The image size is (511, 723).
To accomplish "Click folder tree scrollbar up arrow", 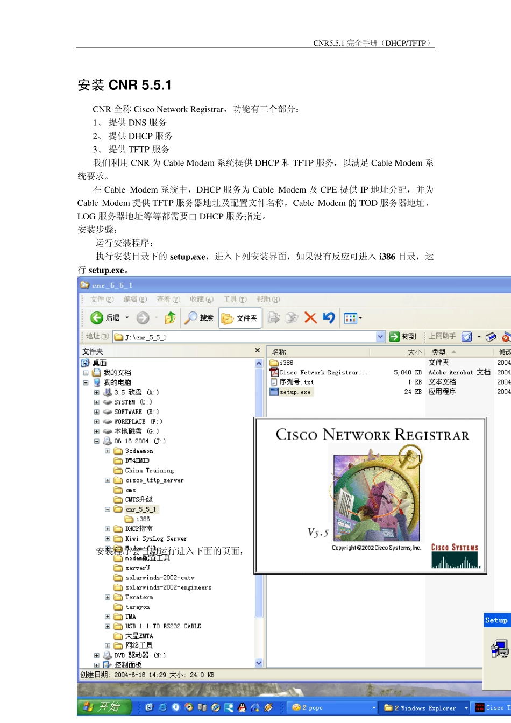I will click(x=259, y=363).
